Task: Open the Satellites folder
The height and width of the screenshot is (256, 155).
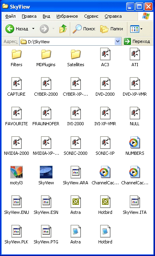Action: click(76, 54)
